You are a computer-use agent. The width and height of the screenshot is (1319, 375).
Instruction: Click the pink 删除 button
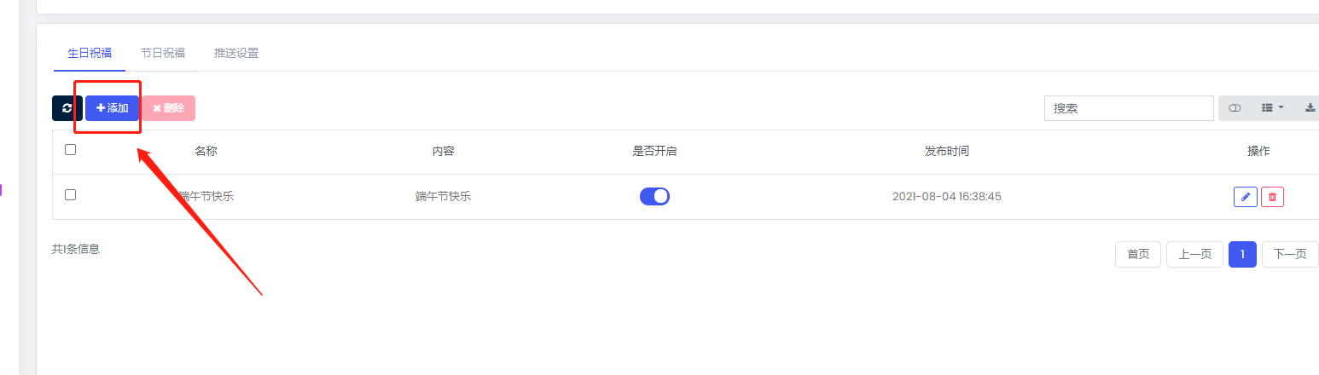point(168,108)
